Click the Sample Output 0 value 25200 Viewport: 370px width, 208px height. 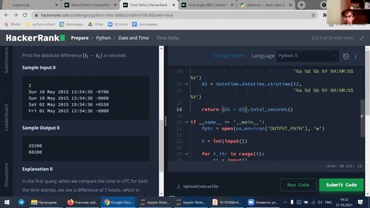coord(35,146)
